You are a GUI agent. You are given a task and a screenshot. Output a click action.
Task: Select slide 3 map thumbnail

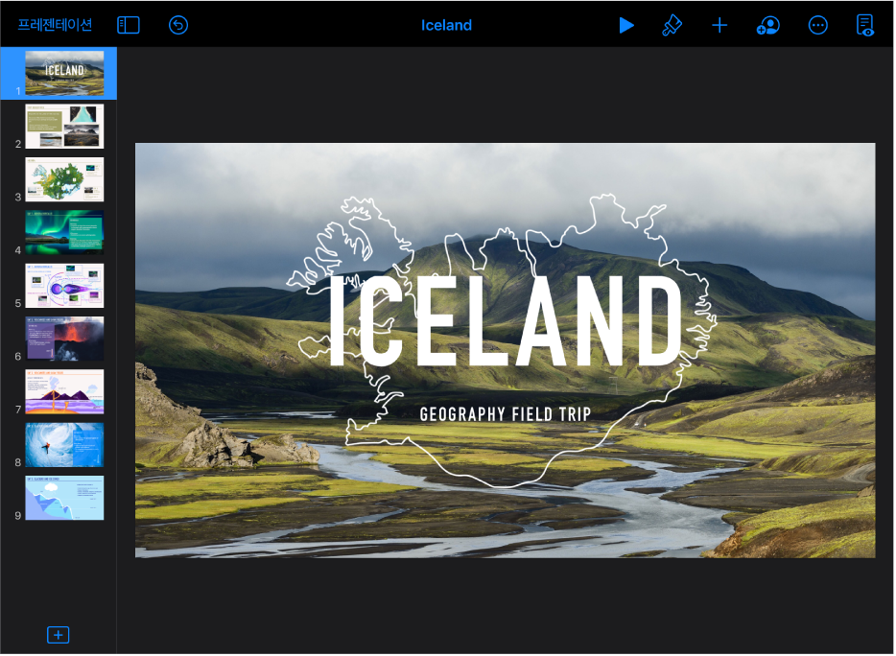(64, 179)
